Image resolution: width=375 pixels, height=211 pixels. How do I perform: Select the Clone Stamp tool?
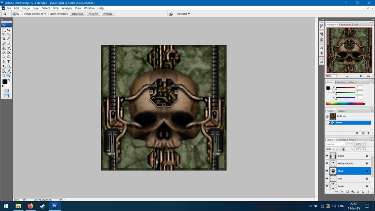point(4,48)
